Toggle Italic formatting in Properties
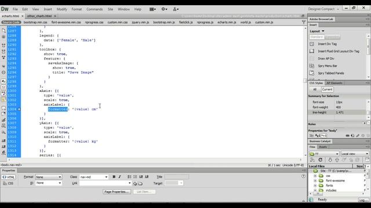 [x=120, y=177]
